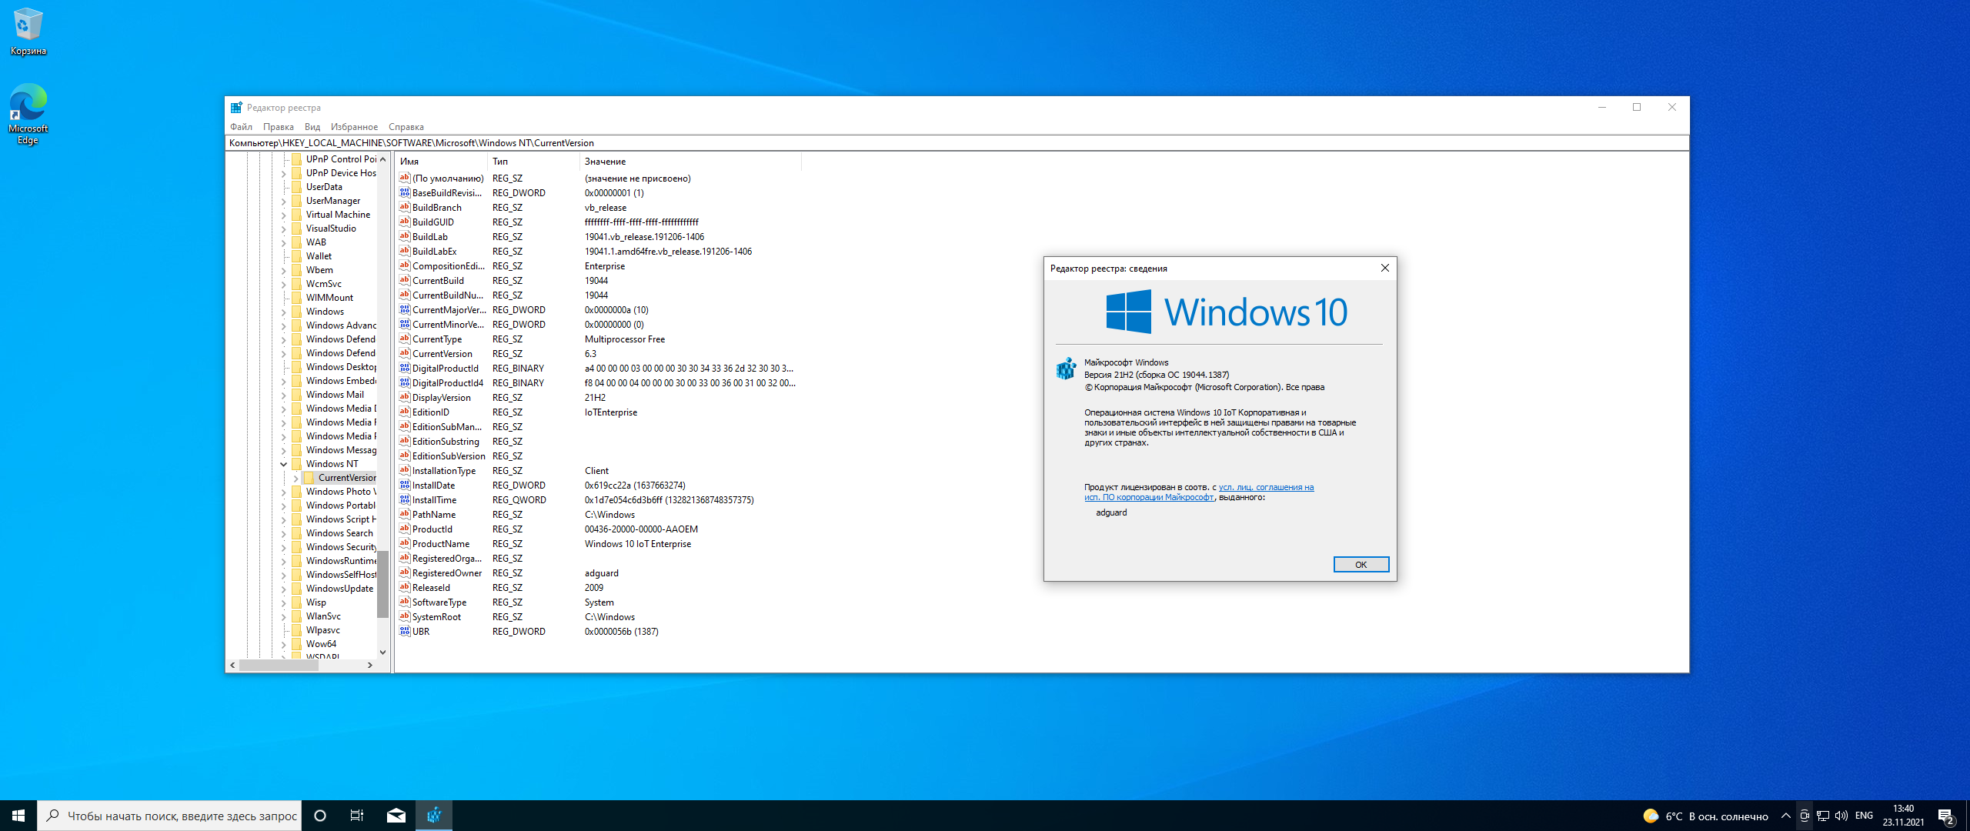Click the ProductName string value icon
1970x831 pixels.
point(405,543)
